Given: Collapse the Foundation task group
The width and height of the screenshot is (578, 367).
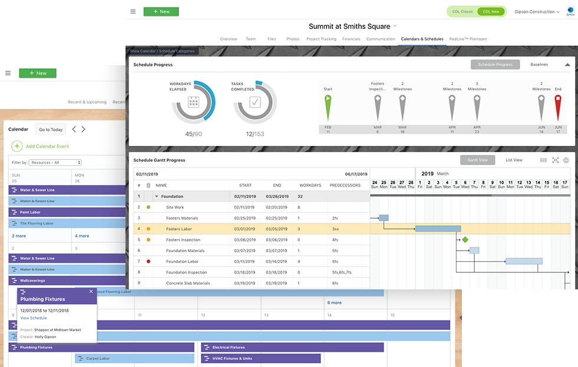Looking at the screenshot, I should pos(156,196).
